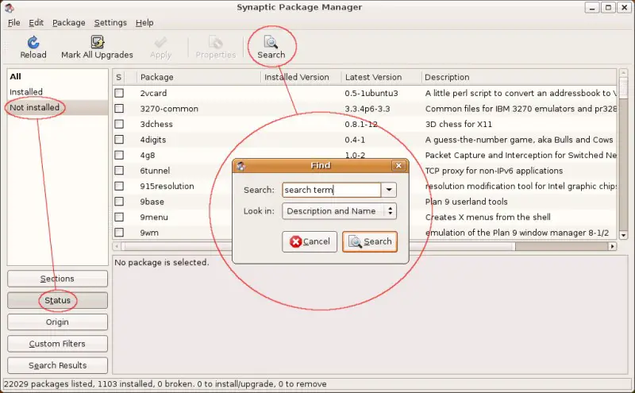Toggle the 9base package checkbox
Image resolution: width=635 pixels, height=393 pixels.
click(119, 202)
